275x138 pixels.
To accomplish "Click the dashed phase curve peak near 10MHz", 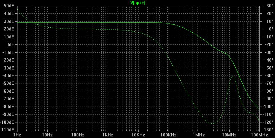I will 233,76.
